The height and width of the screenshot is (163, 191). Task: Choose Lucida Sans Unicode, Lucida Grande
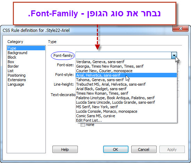point(126,102)
